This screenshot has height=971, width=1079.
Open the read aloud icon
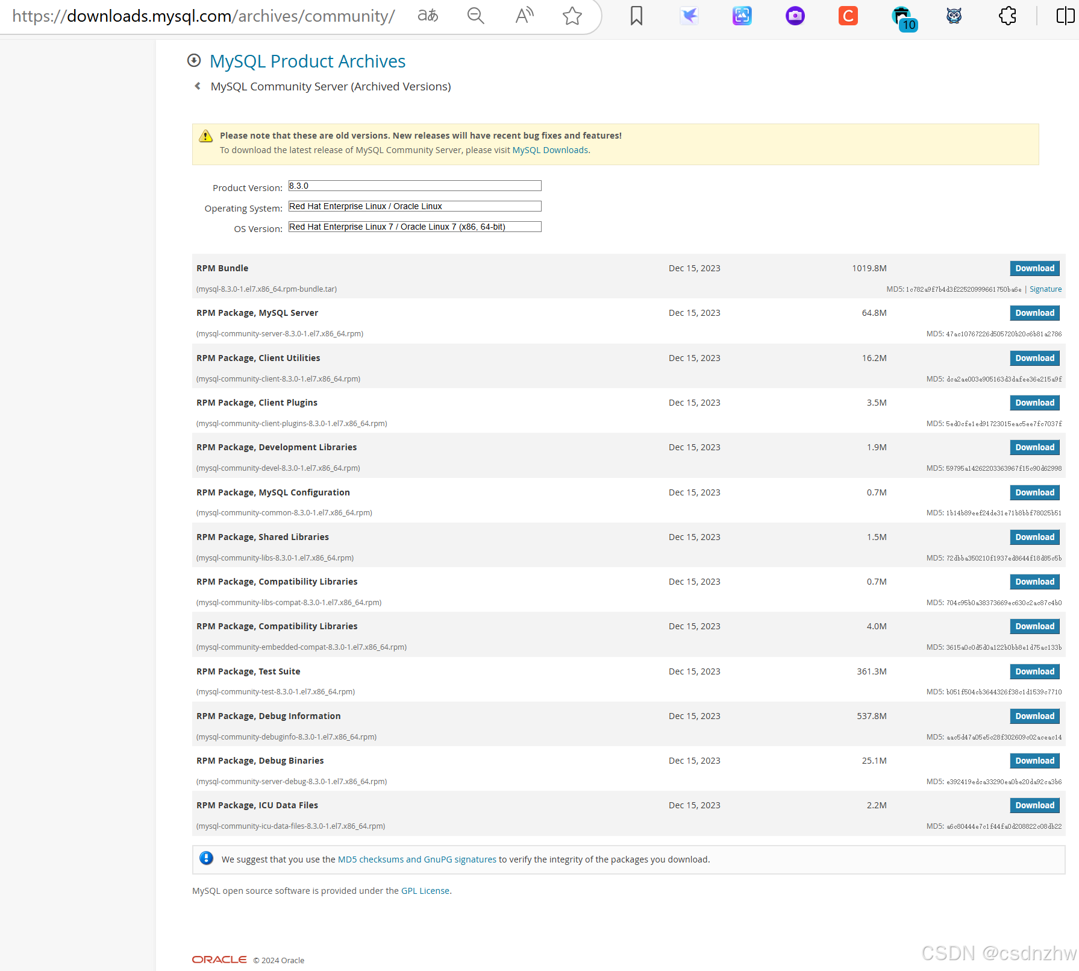(524, 16)
